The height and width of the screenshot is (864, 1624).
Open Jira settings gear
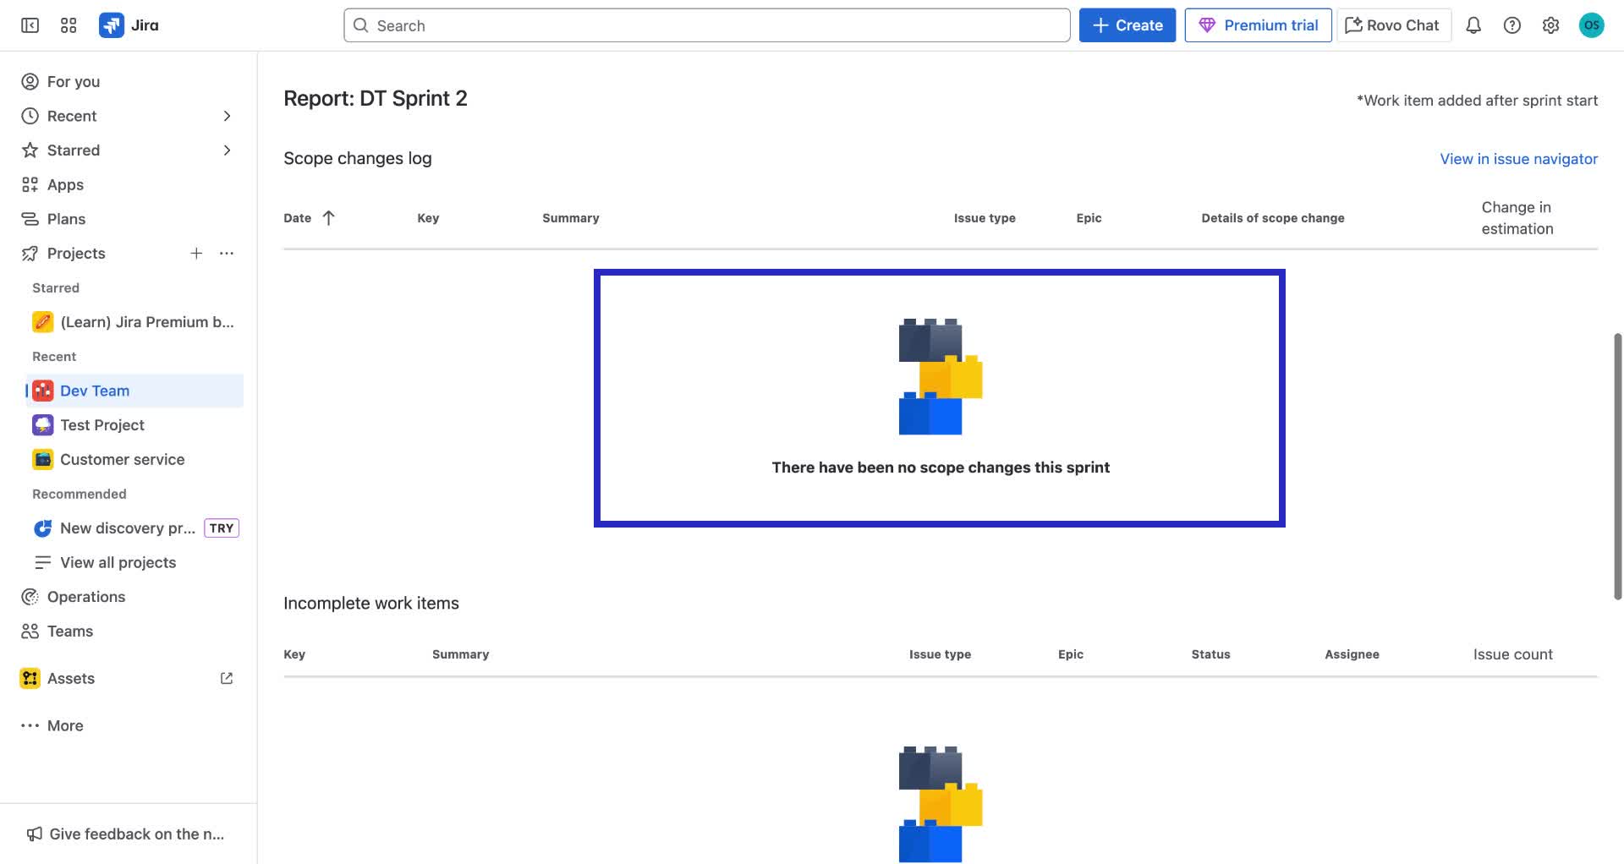coord(1550,25)
